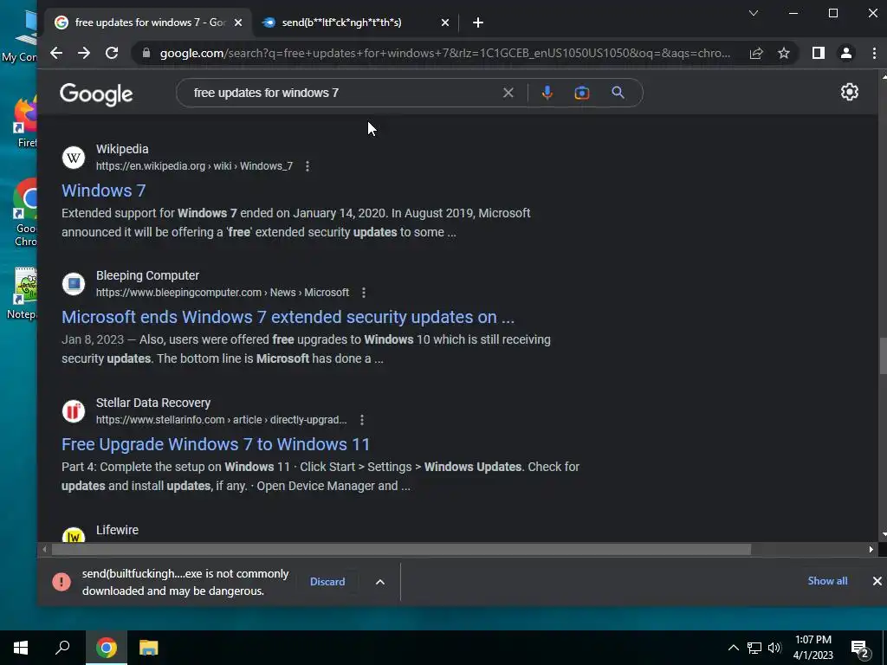Screen dimensions: 887x665
Task: Go to the Google logo homepage
Action: (x=96, y=94)
